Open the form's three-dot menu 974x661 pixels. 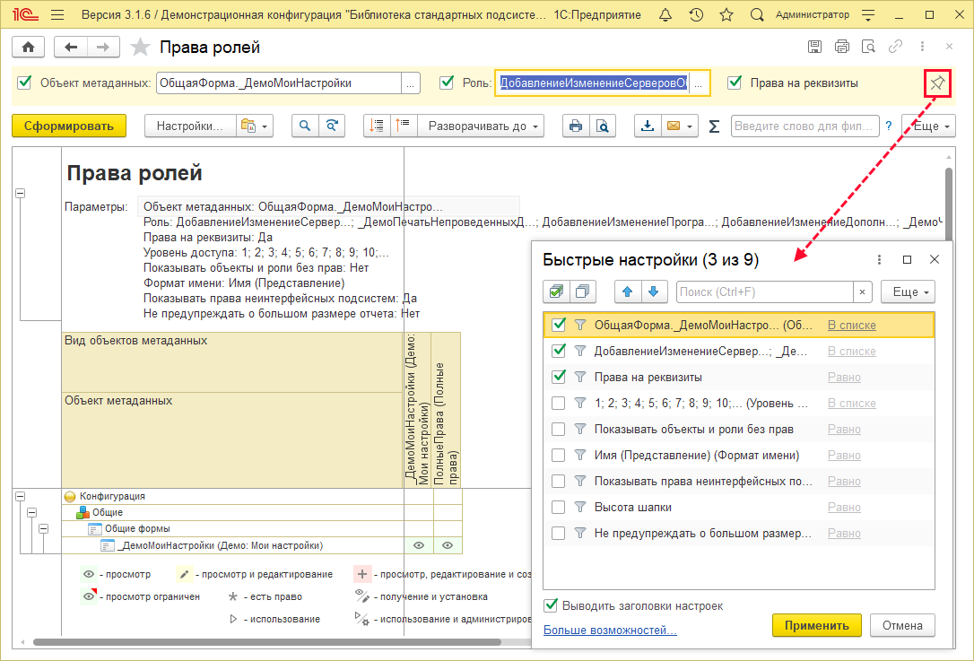923,47
